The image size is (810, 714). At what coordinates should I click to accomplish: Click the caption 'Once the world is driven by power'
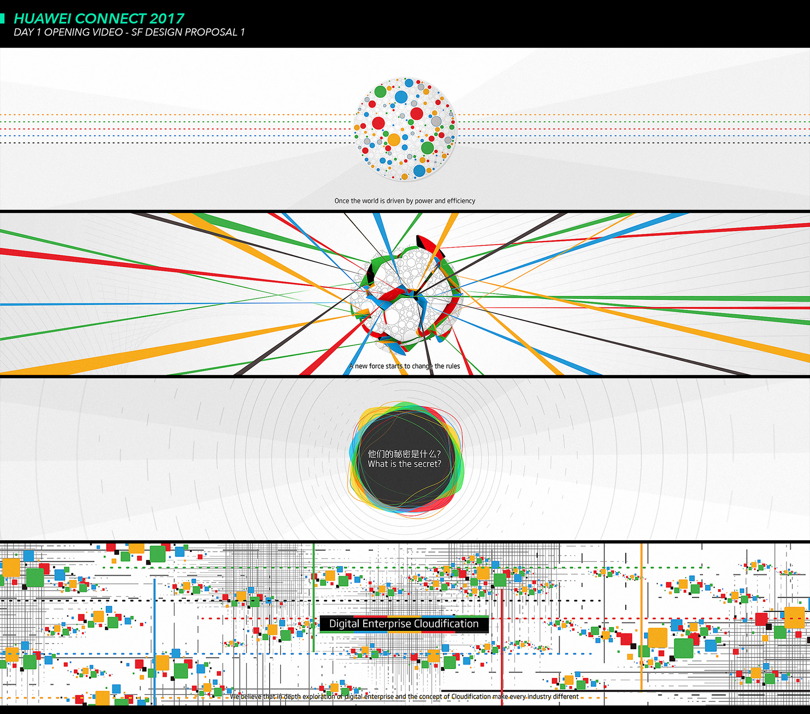pos(405,201)
